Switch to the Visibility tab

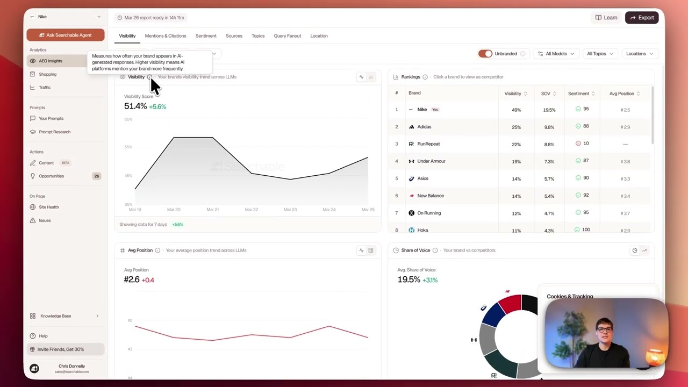pos(127,36)
